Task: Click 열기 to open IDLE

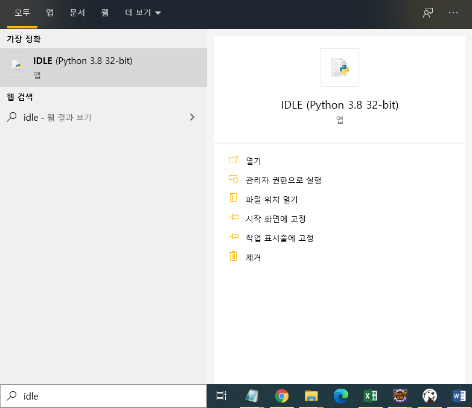Action: tap(254, 161)
